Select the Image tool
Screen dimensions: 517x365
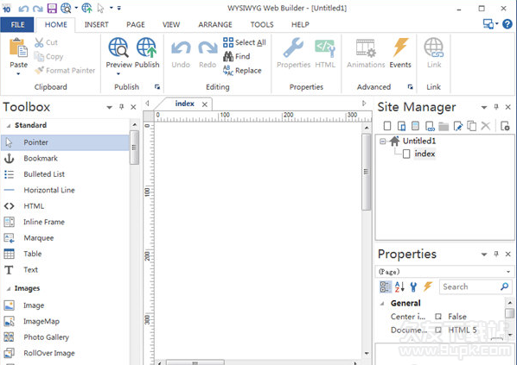66,305
